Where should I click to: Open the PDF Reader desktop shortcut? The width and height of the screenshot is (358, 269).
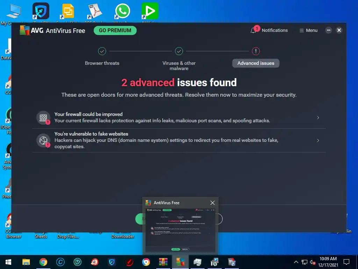tap(95, 11)
